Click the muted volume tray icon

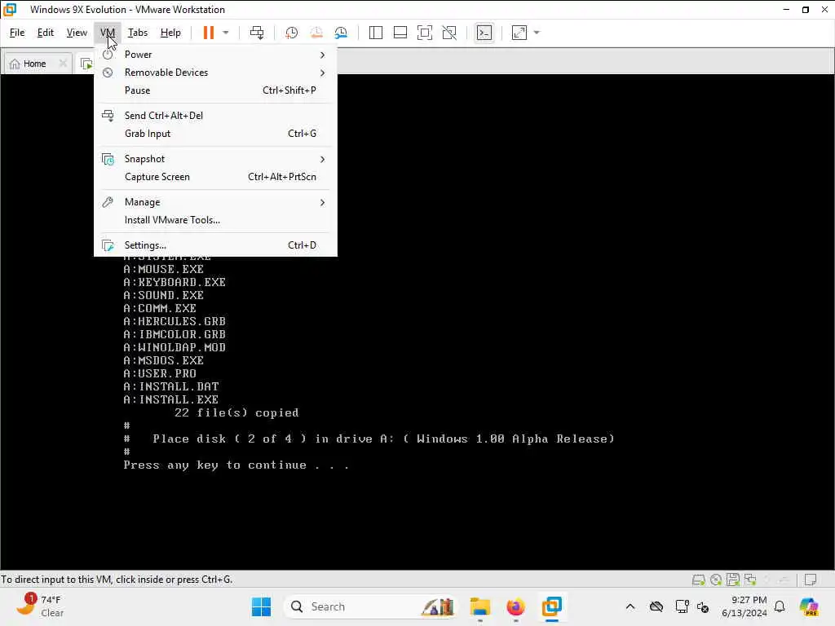[x=703, y=606]
